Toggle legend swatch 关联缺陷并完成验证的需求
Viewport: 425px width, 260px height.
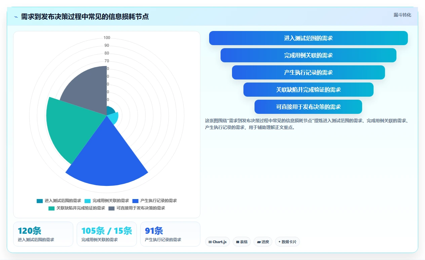coord(51,208)
